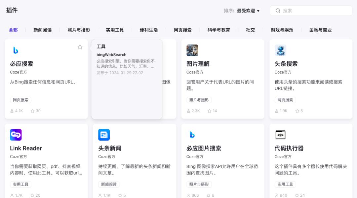Click the 头条新闻 blue news icon
Screen dimensions: 357x198
point(104,135)
